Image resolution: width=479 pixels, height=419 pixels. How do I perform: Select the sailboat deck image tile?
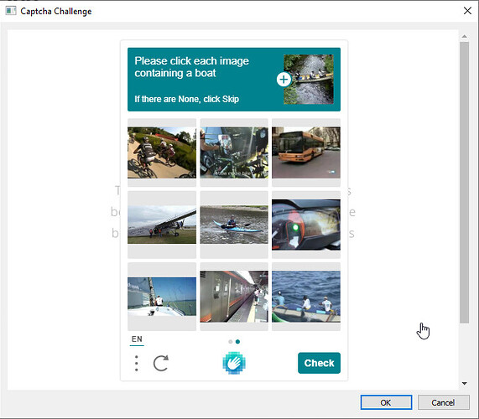(x=162, y=297)
